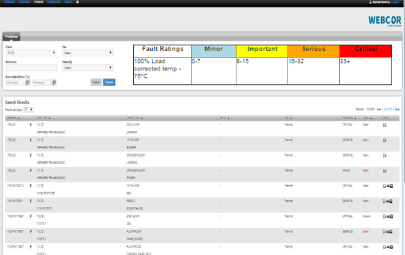The image size is (405, 255).
Task: Open Inspections in the top navigation
Action: pos(24,2)
